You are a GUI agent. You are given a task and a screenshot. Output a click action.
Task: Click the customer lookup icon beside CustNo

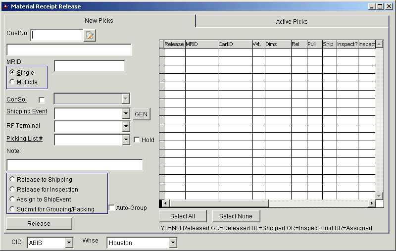tap(90, 35)
